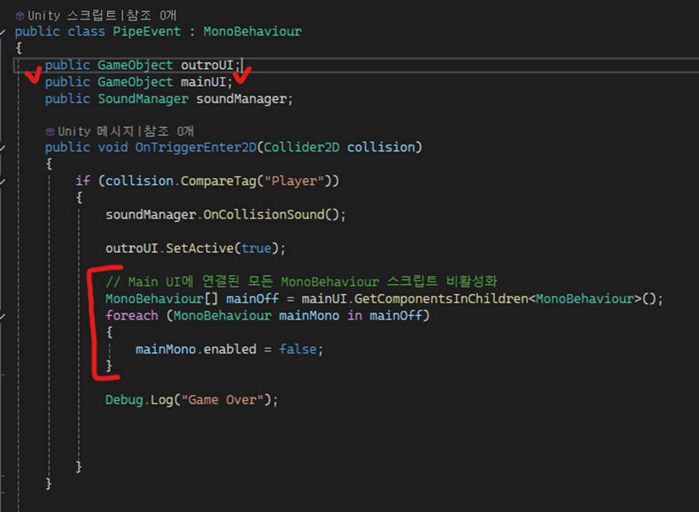Click the Unity icon beside 메시지 CodeLens
The image size is (699, 512).
pyautogui.click(x=50, y=132)
